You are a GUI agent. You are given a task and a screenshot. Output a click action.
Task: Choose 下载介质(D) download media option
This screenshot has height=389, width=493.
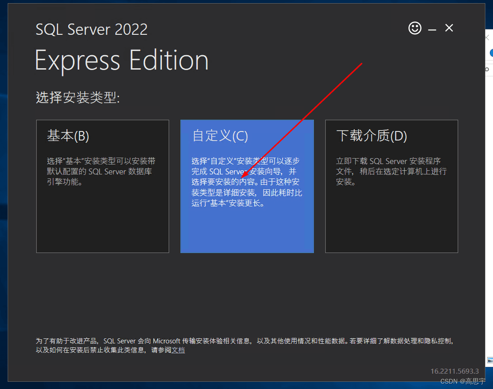click(x=391, y=186)
